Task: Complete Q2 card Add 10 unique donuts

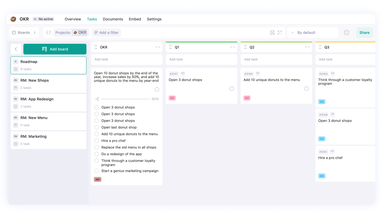Action: [x=307, y=89]
